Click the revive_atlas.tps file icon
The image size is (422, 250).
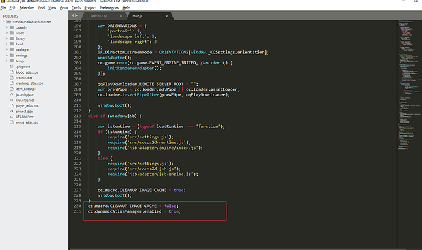click(12, 123)
